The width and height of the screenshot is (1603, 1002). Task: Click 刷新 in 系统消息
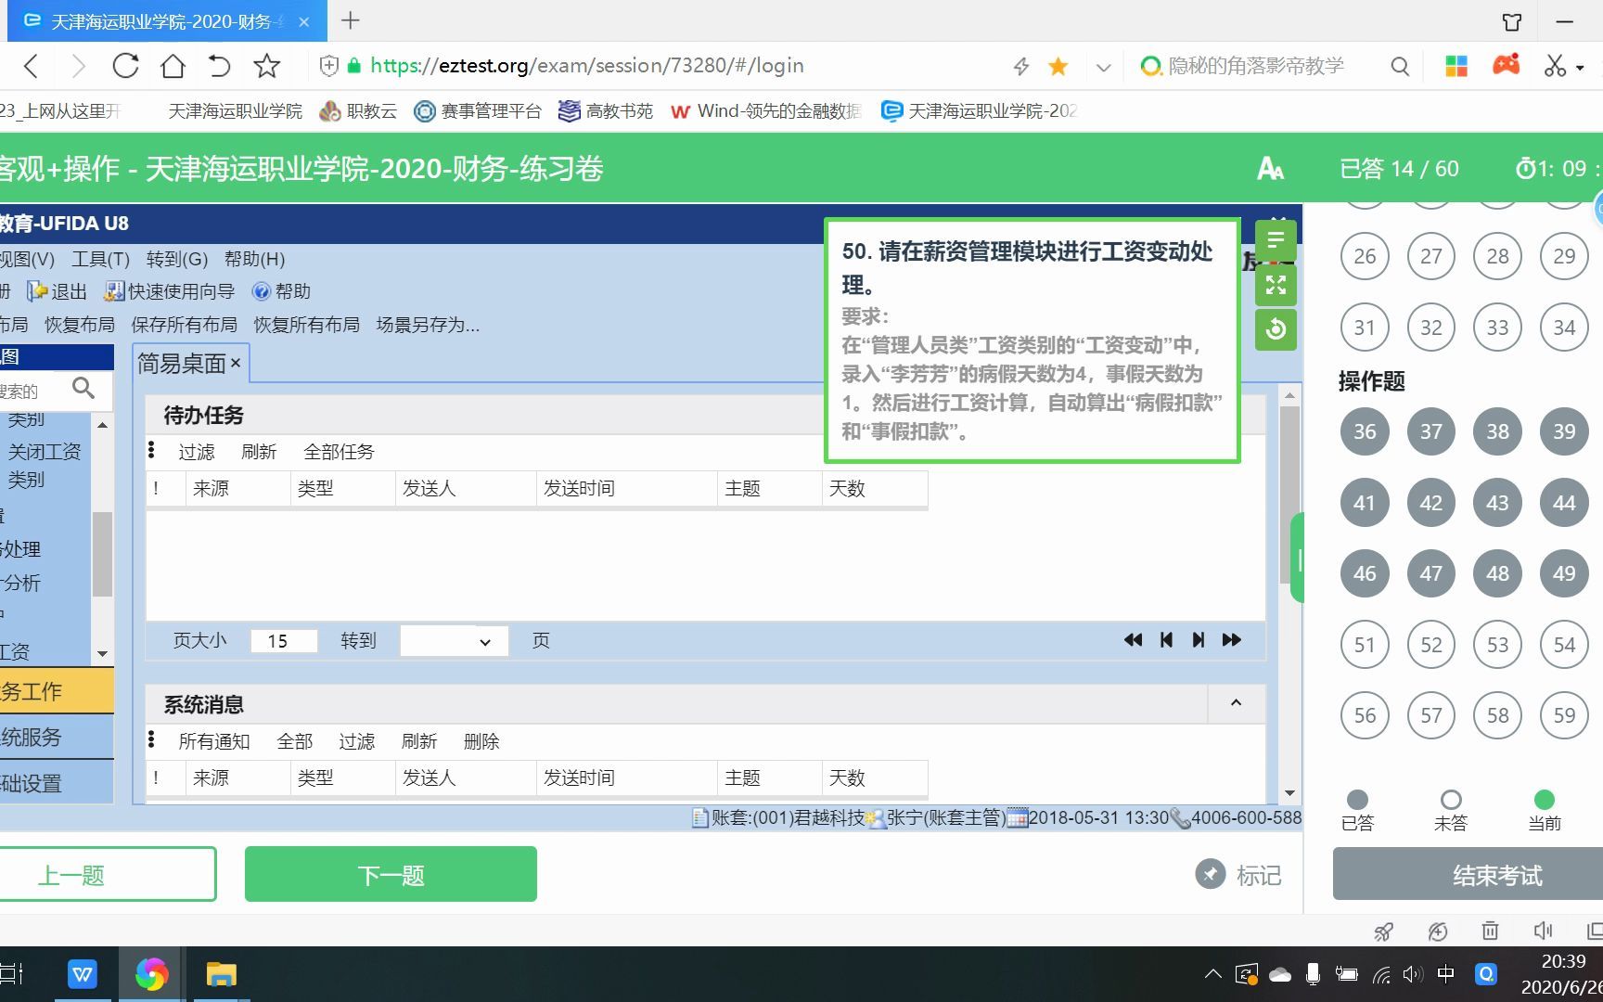pyautogui.click(x=418, y=741)
